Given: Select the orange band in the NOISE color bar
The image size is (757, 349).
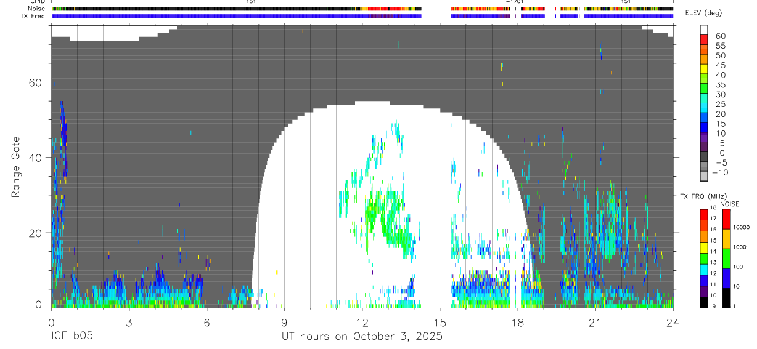Looking at the screenshot, I should 726,239.
